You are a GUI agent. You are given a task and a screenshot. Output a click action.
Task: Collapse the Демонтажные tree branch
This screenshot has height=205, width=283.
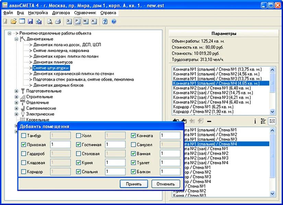pyautogui.click(x=16, y=39)
